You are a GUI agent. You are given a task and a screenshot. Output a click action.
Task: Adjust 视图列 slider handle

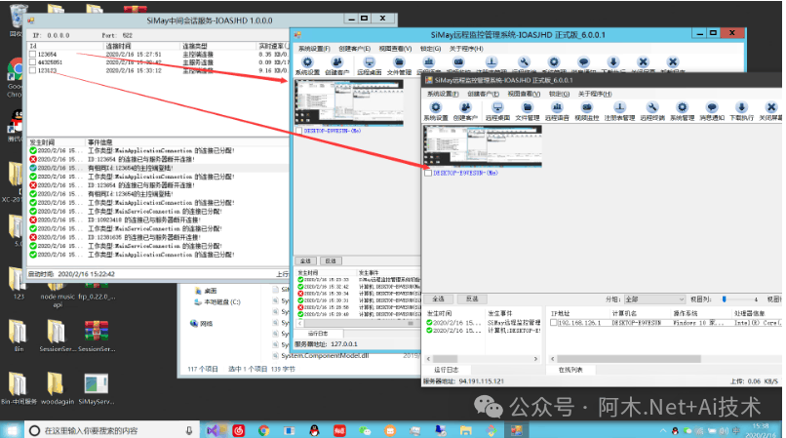(x=724, y=299)
